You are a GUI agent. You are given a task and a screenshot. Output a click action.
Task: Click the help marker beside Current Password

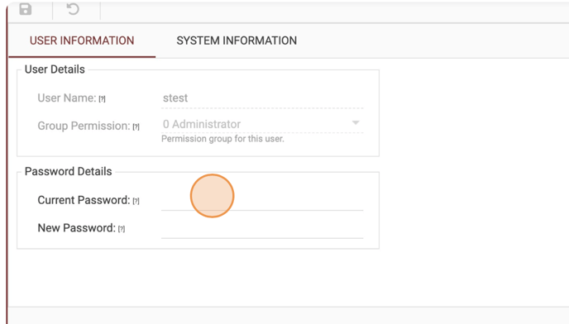(x=136, y=201)
